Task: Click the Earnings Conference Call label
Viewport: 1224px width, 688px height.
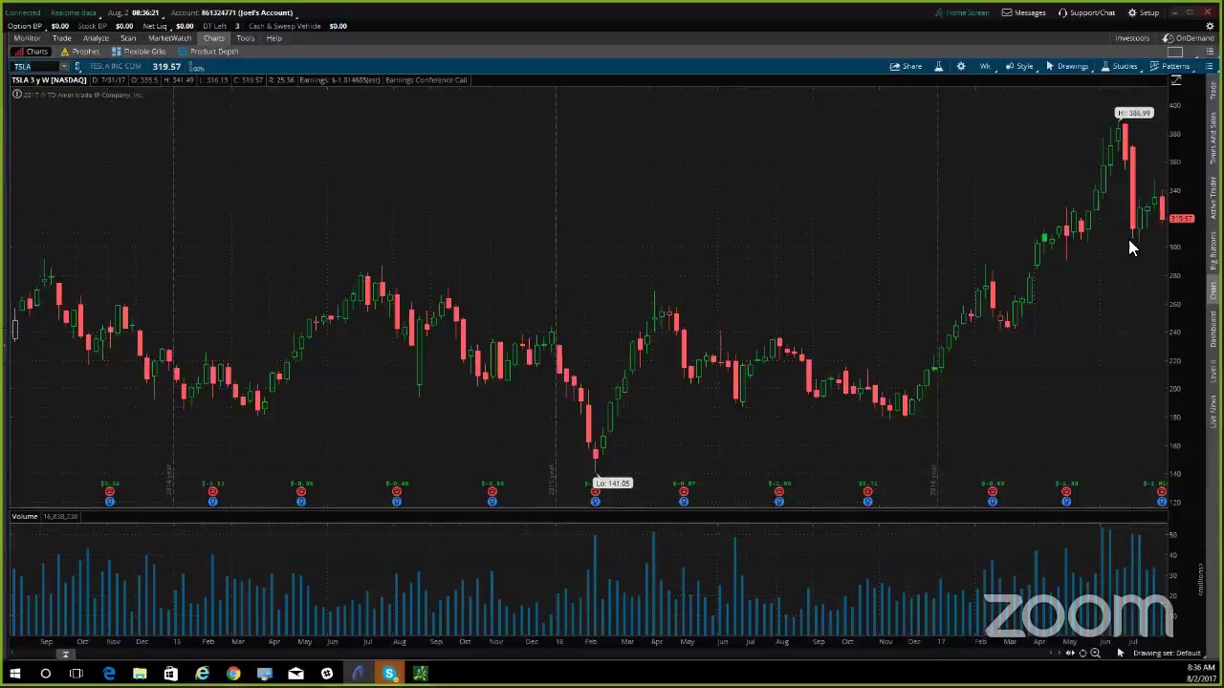Action: point(426,80)
